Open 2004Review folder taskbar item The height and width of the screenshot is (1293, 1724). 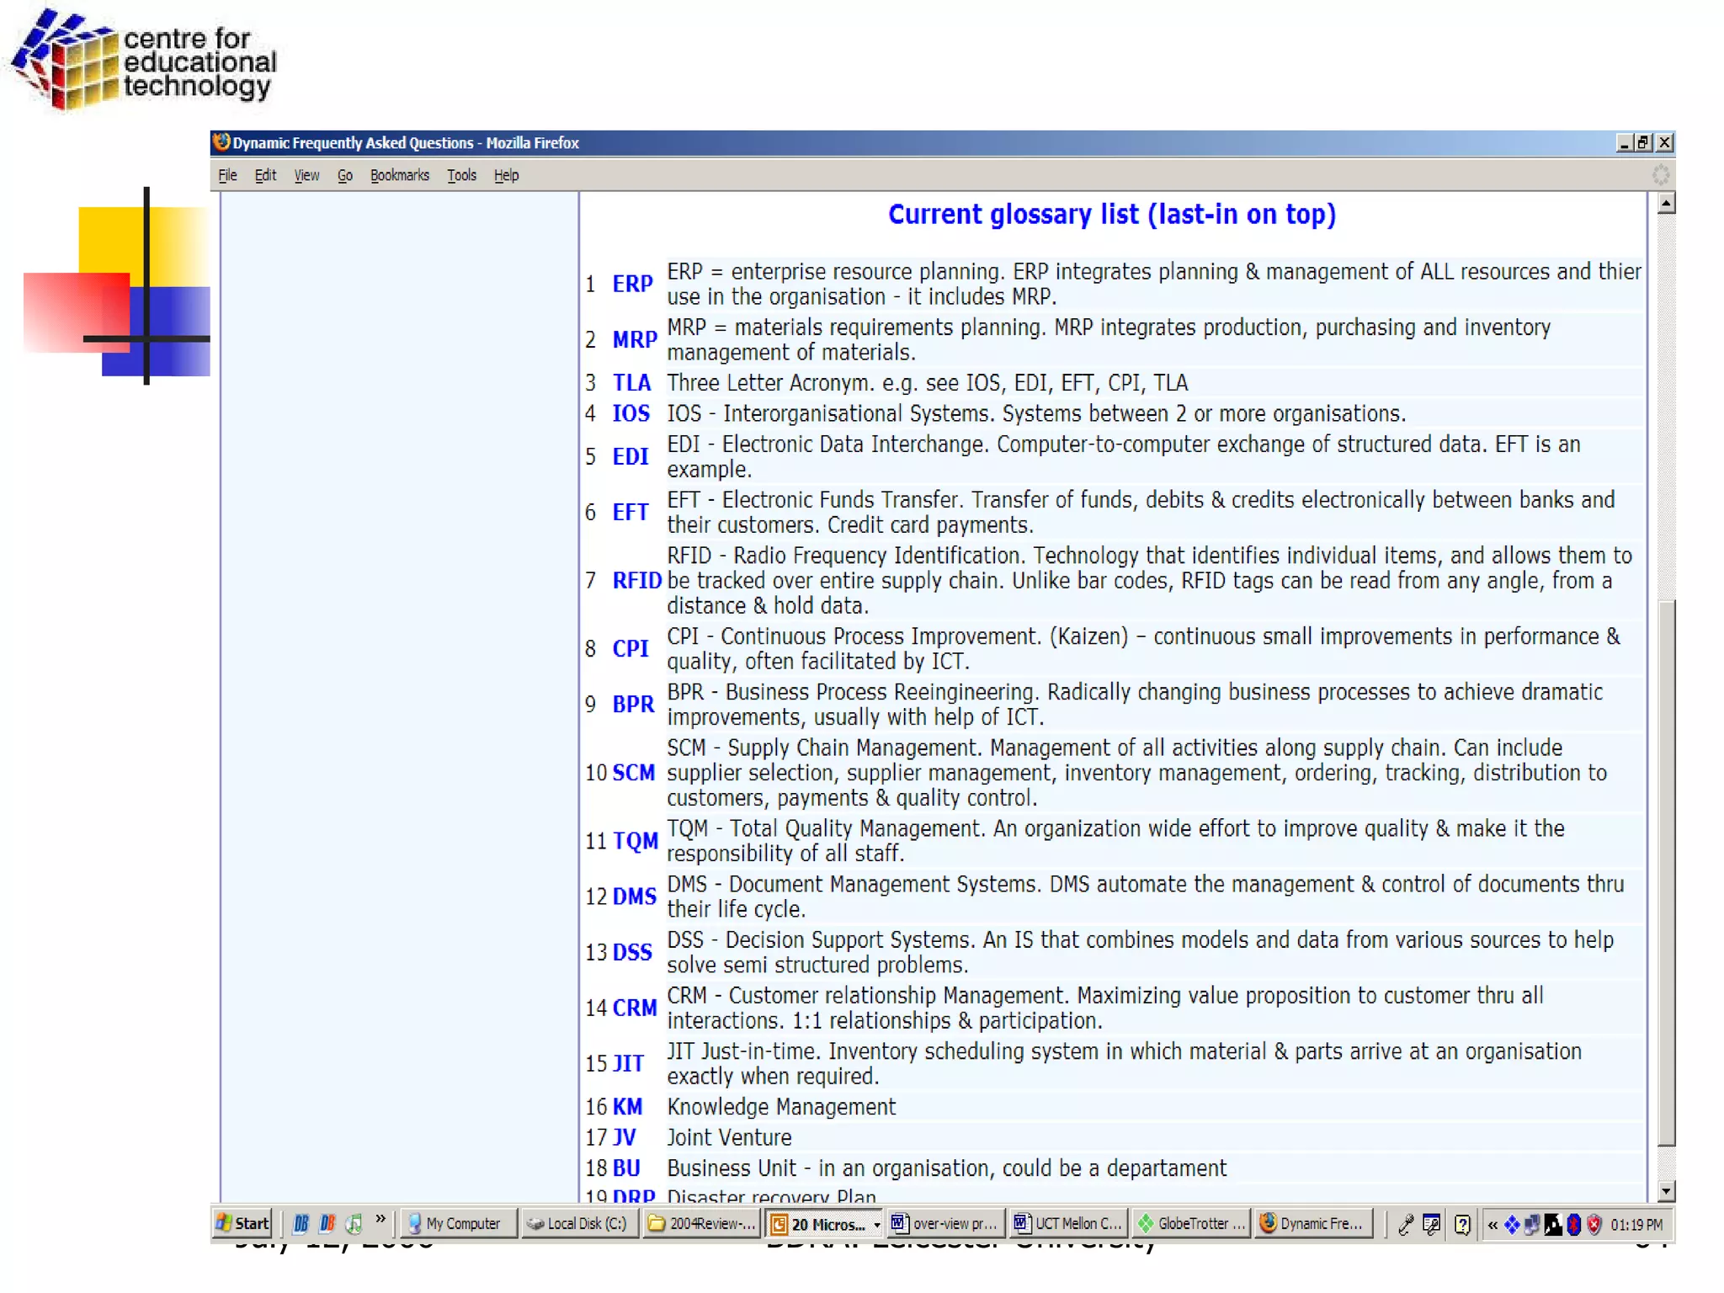702,1223
